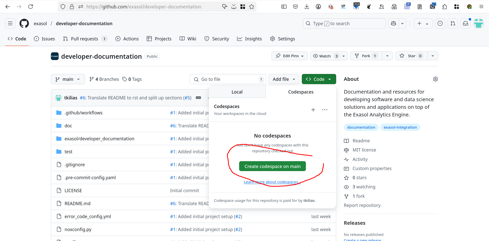This screenshot has width=489, height=241.
Task: Open tracking protection shield icon
Action: [x=63, y=7]
